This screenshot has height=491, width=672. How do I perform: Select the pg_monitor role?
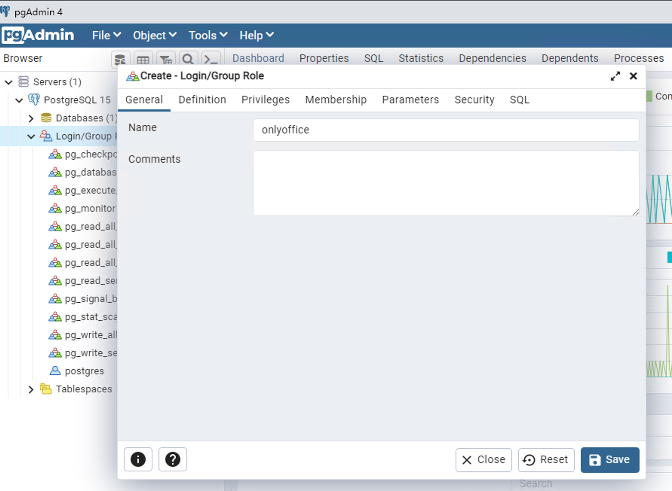(90, 208)
